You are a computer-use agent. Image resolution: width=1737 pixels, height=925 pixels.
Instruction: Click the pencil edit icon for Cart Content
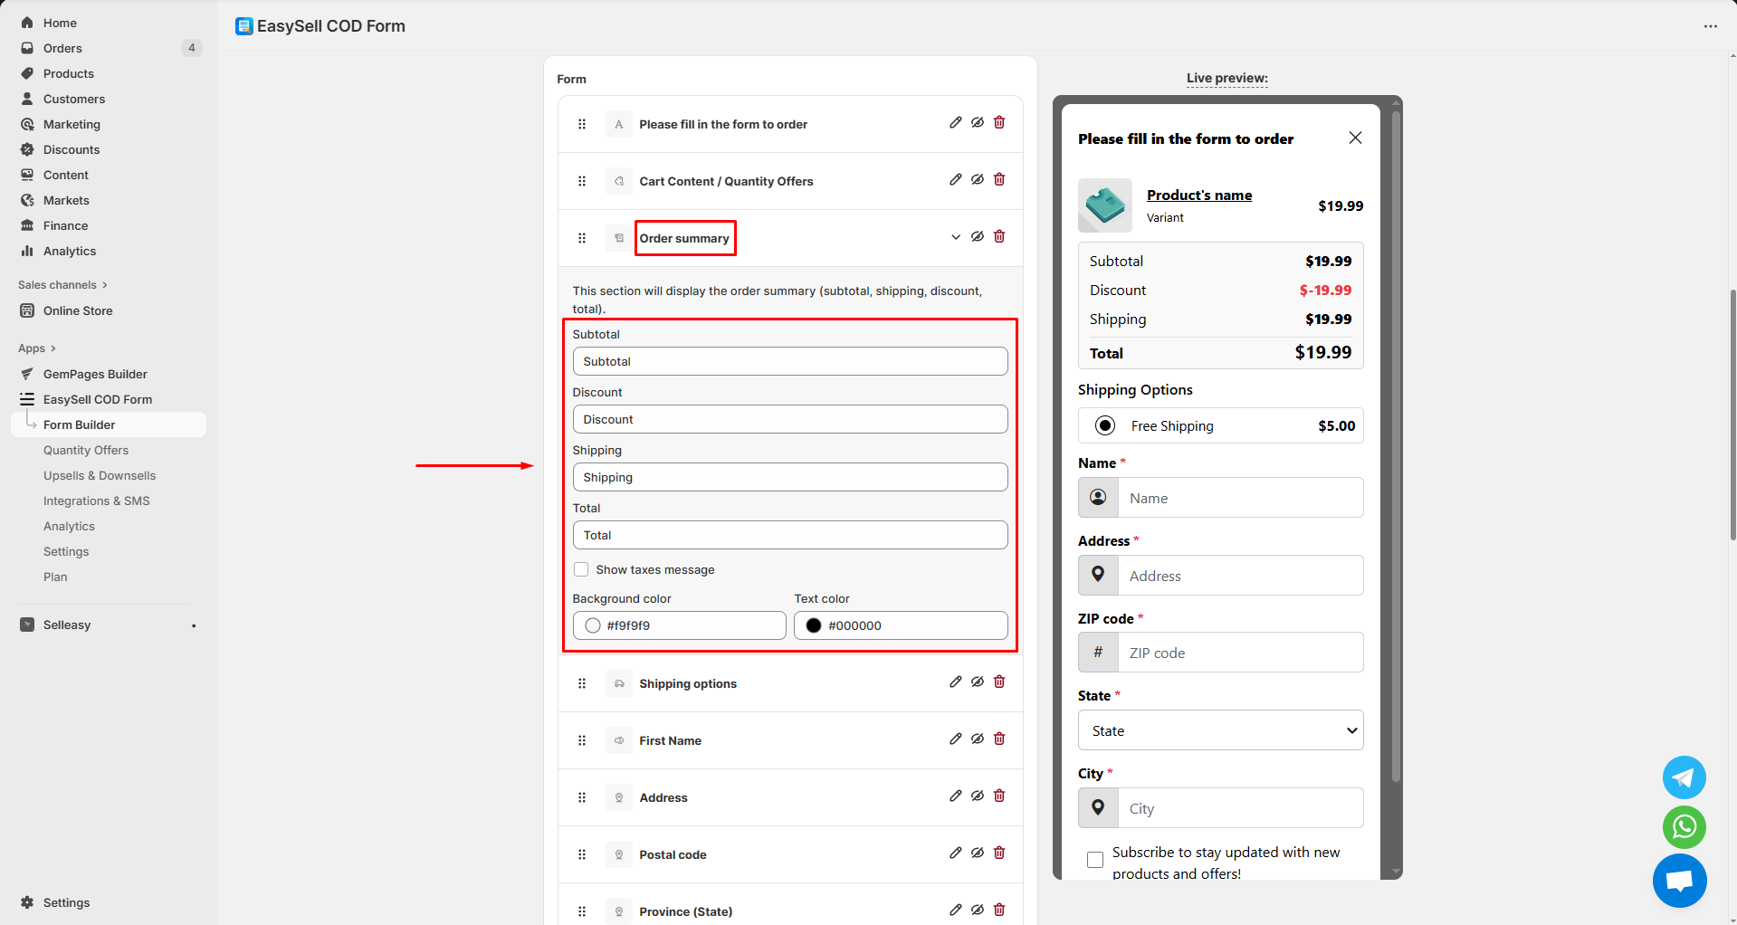pyautogui.click(x=955, y=180)
